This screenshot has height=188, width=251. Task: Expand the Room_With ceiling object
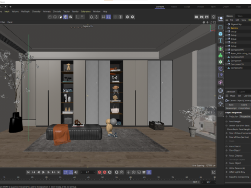[226, 53]
